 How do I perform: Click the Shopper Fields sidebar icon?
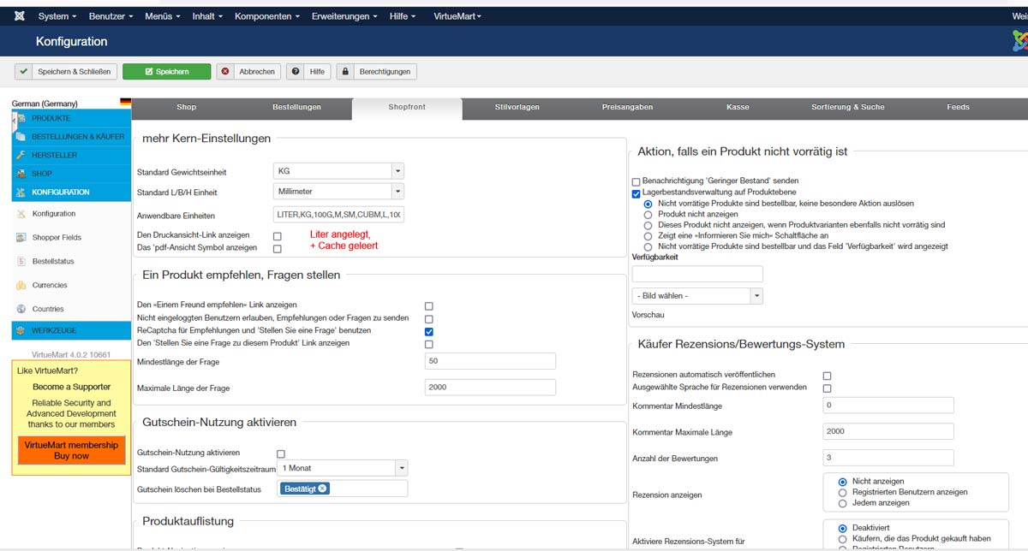tap(21, 238)
